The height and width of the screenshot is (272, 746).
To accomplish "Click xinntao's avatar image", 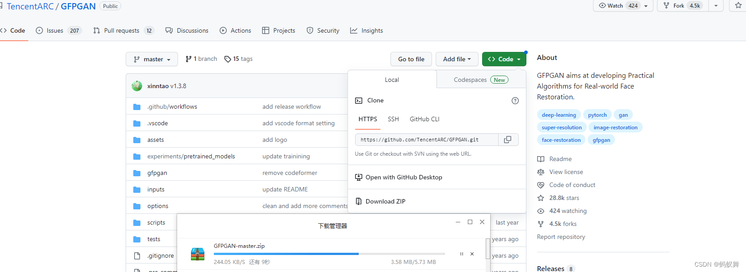I will click(x=137, y=86).
